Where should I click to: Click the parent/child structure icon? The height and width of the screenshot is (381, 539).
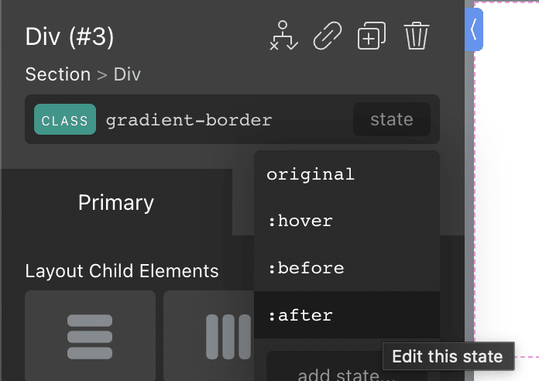(x=283, y=36)
